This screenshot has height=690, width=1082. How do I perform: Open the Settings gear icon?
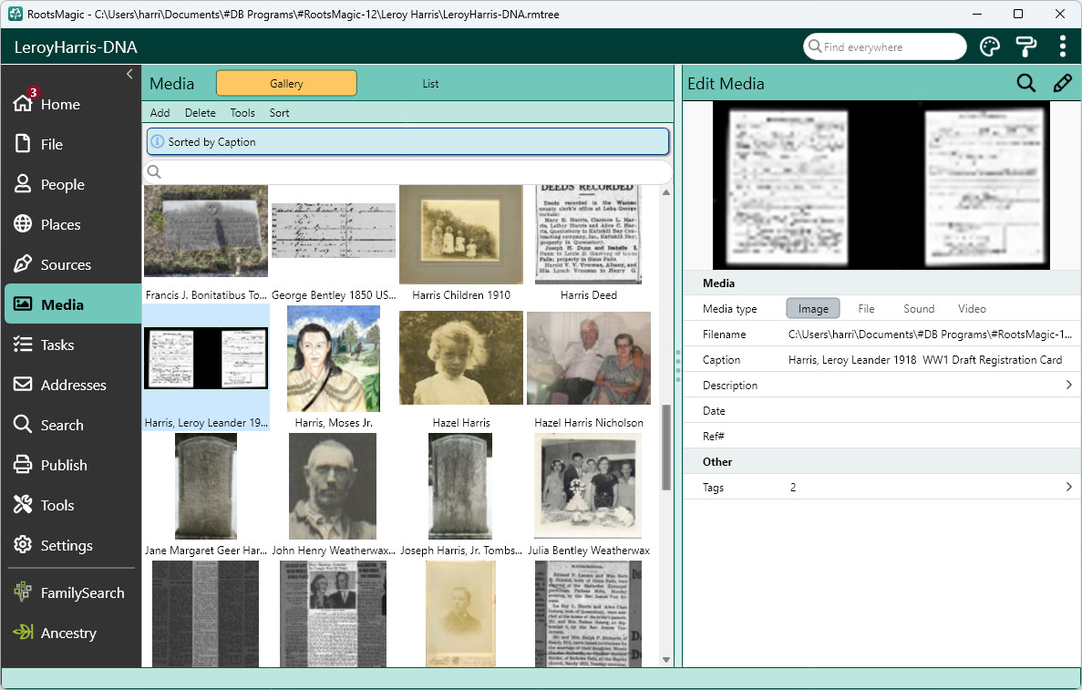tap(23, 544)
